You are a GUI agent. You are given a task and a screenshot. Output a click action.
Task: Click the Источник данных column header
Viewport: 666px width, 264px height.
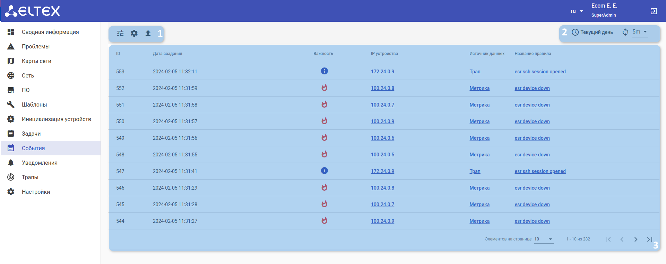coord(487,54)
